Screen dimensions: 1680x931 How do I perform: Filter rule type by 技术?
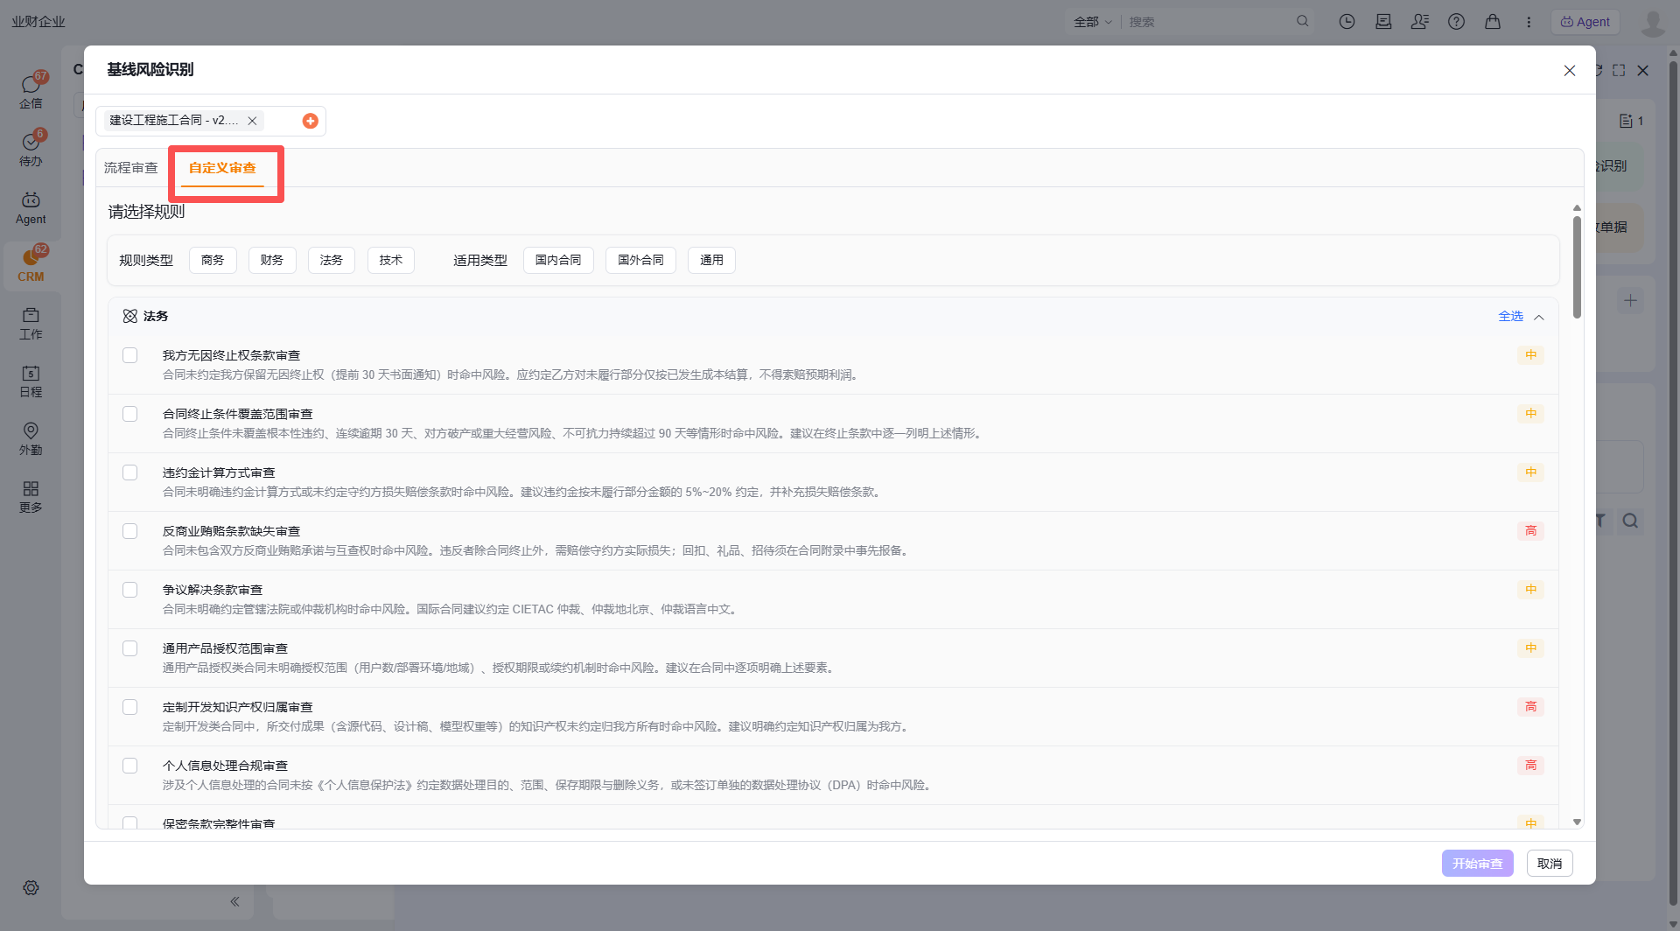(391, 261)
